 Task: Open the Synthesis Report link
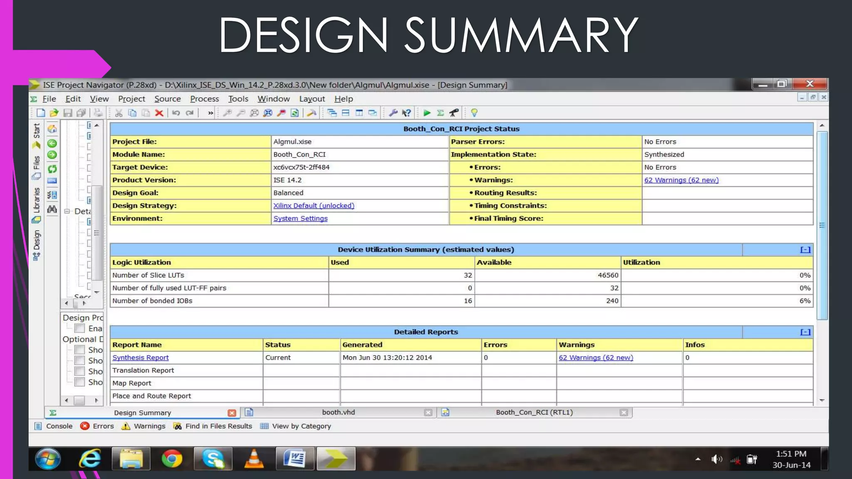[140, 358]
